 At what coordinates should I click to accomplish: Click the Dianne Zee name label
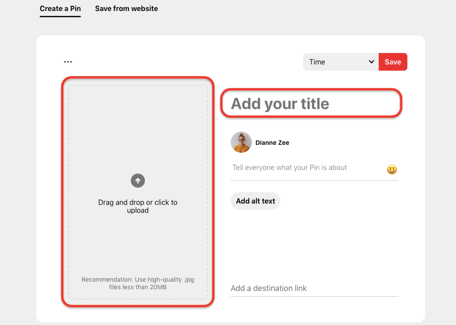coord(272,142)
